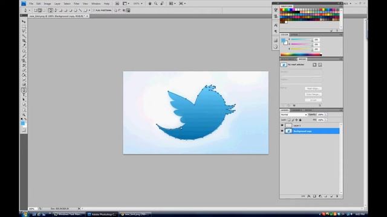This screenshot has width=387, height=217.
Task: Select the Clone Stamp tool
Action: click(24, 60)
